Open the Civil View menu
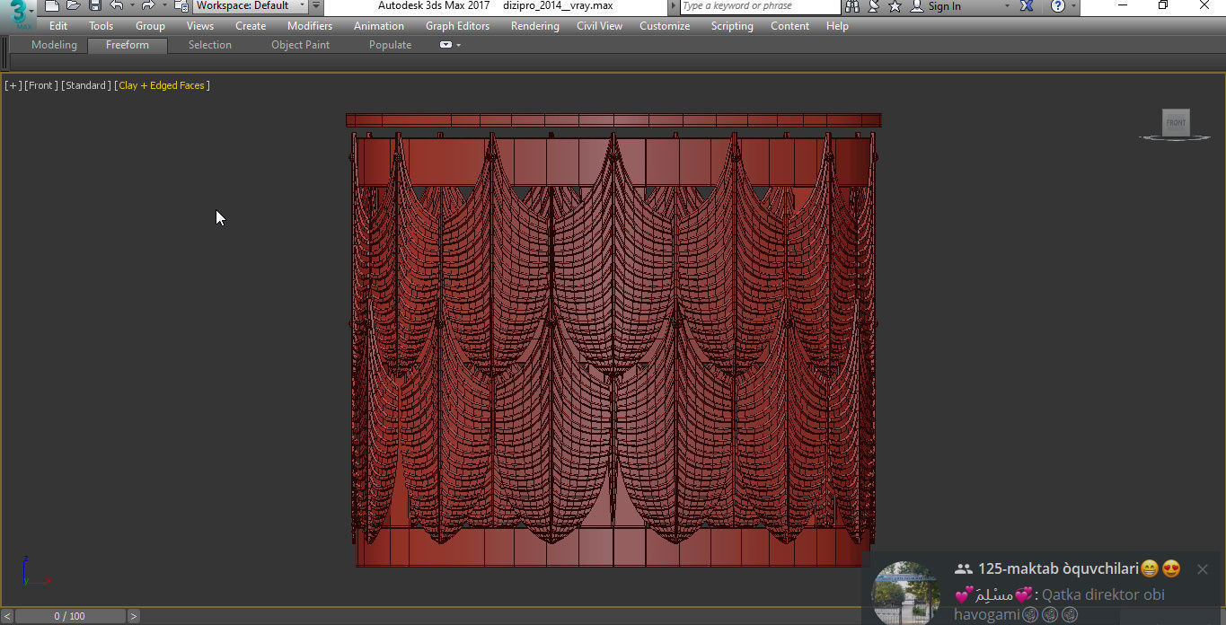The image size is (1226, 625). (600, 26)
